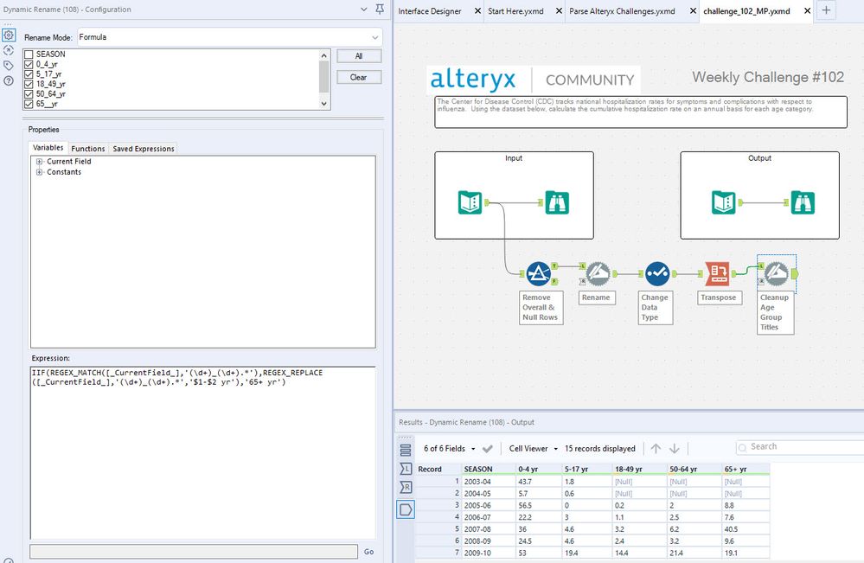Open the Cell Viewer dropdown
The image size is (864, 563).
533,449
